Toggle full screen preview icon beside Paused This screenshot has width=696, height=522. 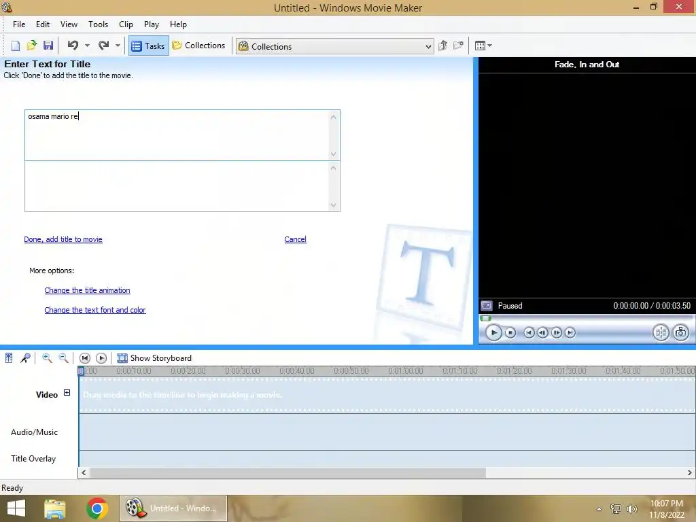(487, 306)
